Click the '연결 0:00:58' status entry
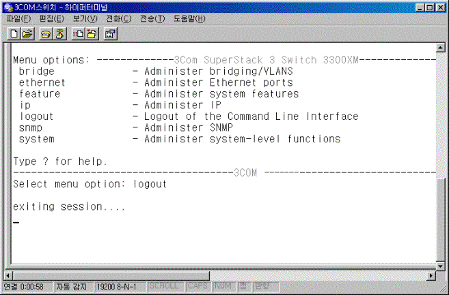Image resolution: width=449 pixels, height=295 pixels. pyautogui.click(x=28, y=287)
